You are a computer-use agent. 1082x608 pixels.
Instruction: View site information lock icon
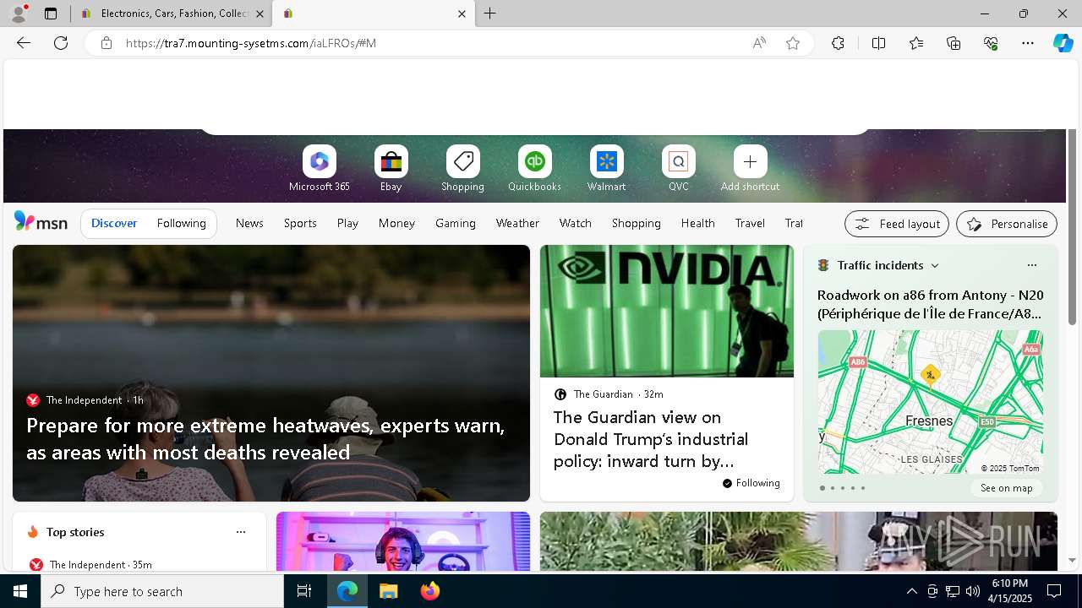[107, 43]
